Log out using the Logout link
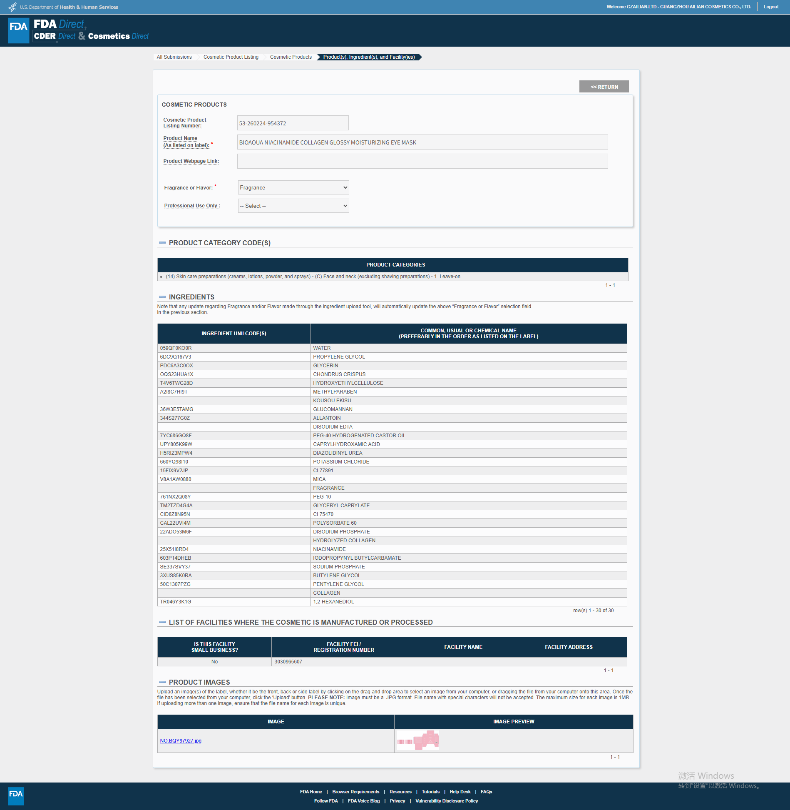Screen dimensions: 790x810 (771, 7)
